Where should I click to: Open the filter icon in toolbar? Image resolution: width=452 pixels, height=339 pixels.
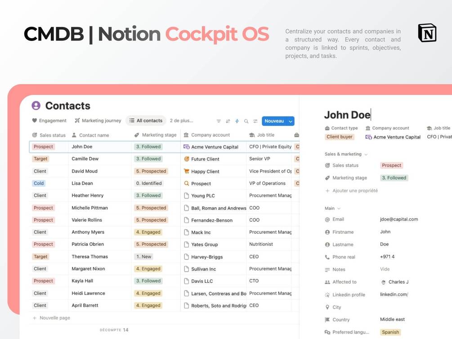[x=219, y=121]
